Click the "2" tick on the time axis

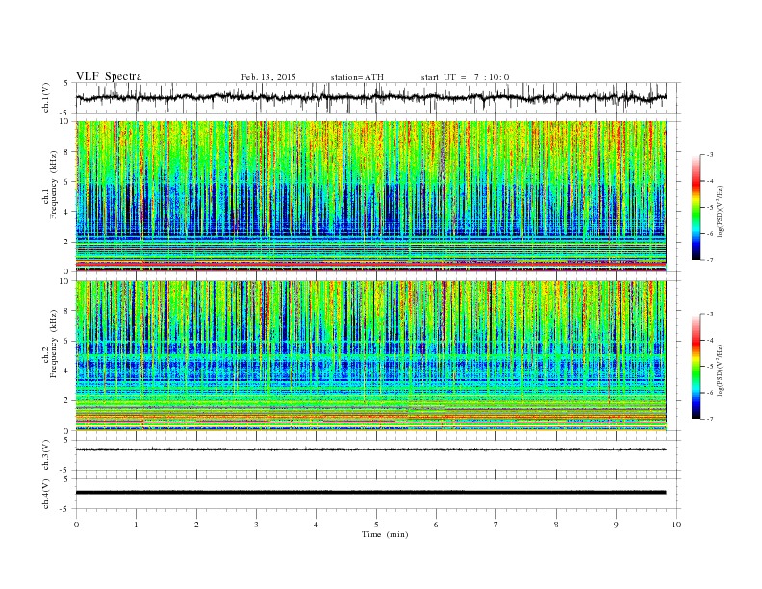[x=196, y=525]
